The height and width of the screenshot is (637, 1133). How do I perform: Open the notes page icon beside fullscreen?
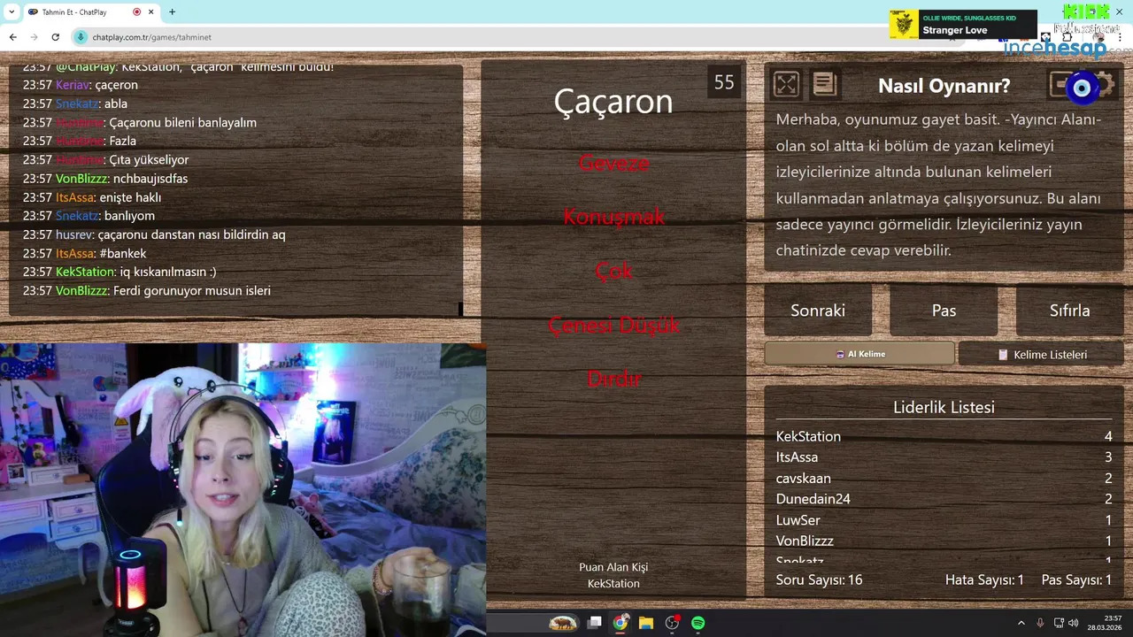pyautogui.click(x=824, y=84)
